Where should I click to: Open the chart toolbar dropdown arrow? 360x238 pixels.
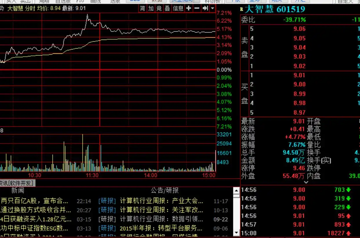click(212, 8)
